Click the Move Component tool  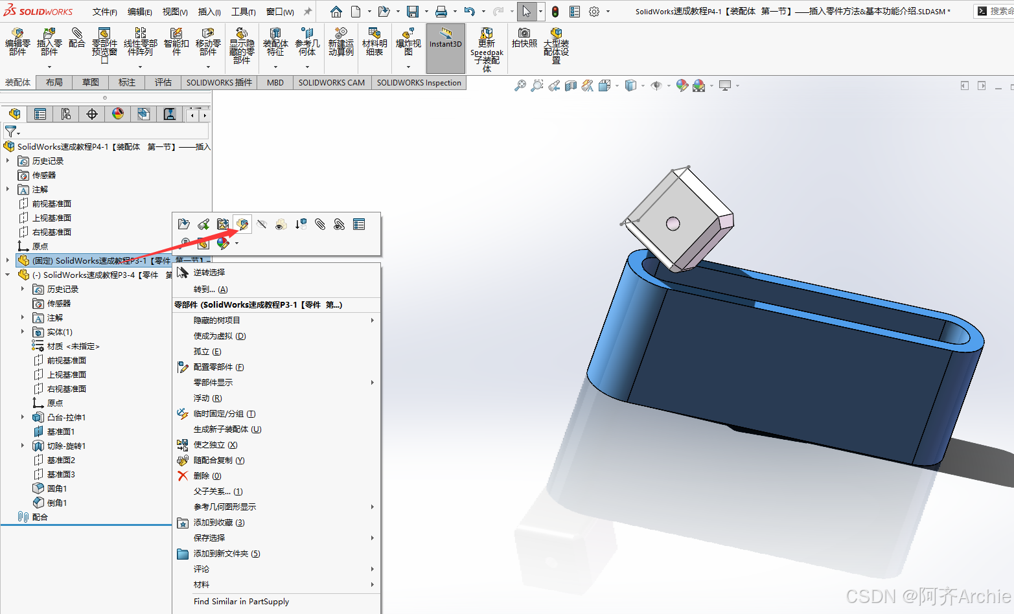click(208, 41)
